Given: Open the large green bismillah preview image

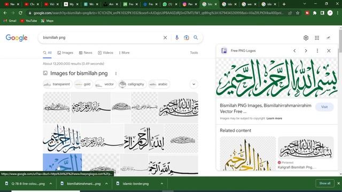Looking at the screenshot, I should click(277, 77).
